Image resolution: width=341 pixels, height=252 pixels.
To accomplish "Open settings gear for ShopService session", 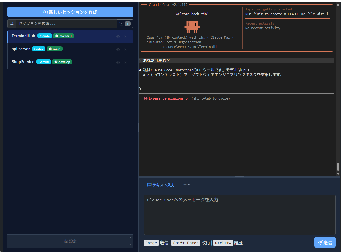I will (x=118, y=63).
